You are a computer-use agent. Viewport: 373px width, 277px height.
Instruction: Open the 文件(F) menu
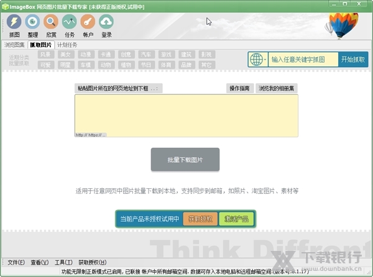(x=16, y=262)
